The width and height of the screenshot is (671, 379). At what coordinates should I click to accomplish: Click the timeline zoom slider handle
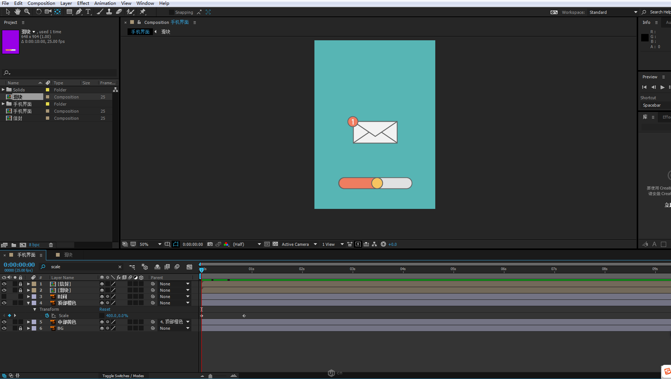(x=210, y=376)
